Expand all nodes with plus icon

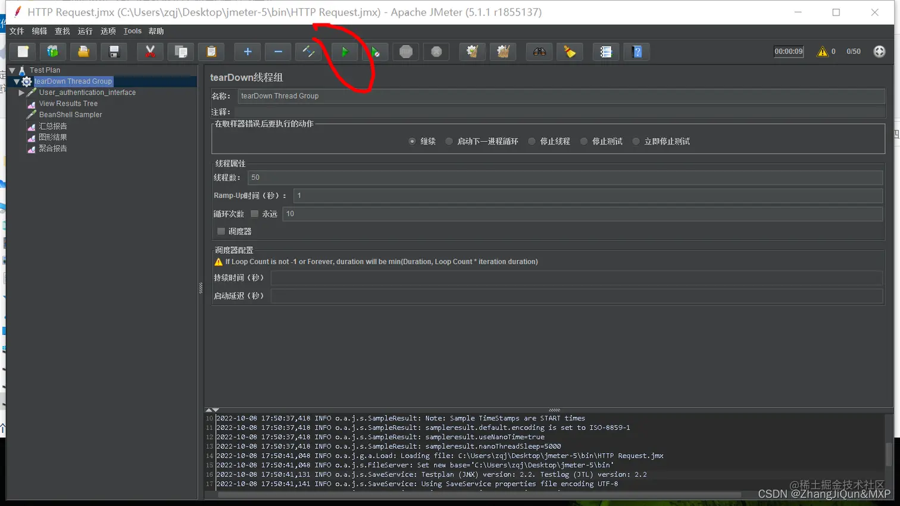(x=248, y=52)
